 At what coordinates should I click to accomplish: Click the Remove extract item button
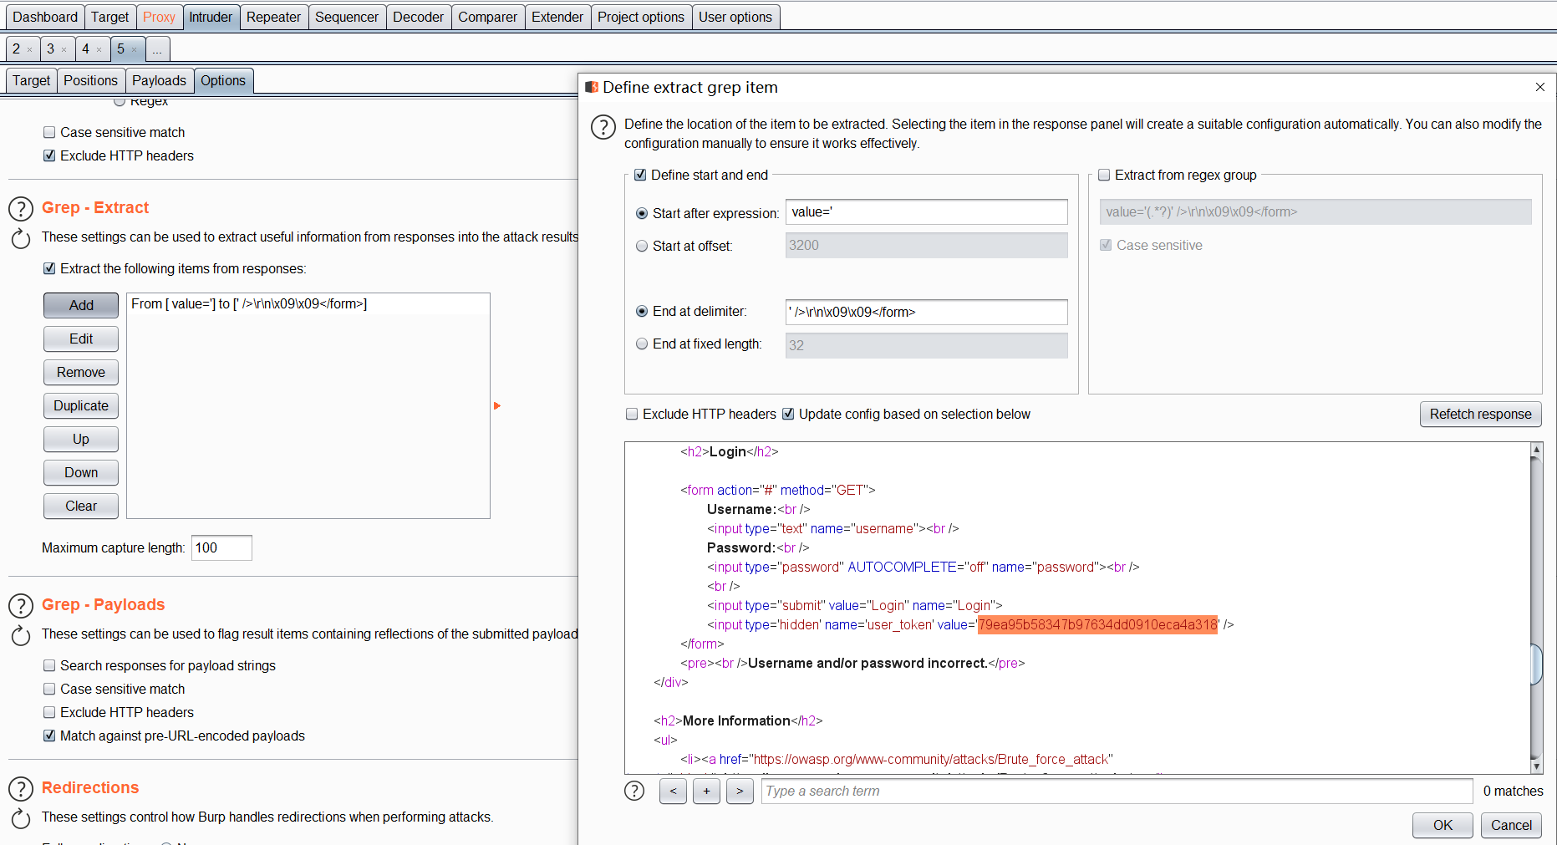(81, 372)
